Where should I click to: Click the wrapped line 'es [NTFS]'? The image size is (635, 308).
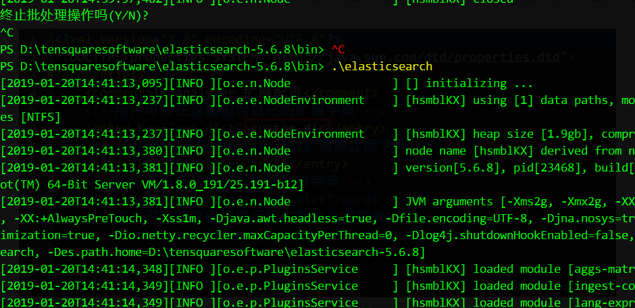(x=30, y=118)
